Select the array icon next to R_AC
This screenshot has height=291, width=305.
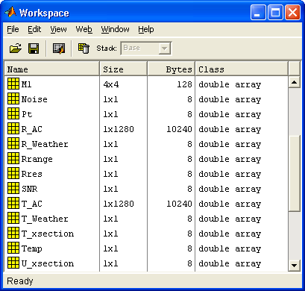pos(13,128)
